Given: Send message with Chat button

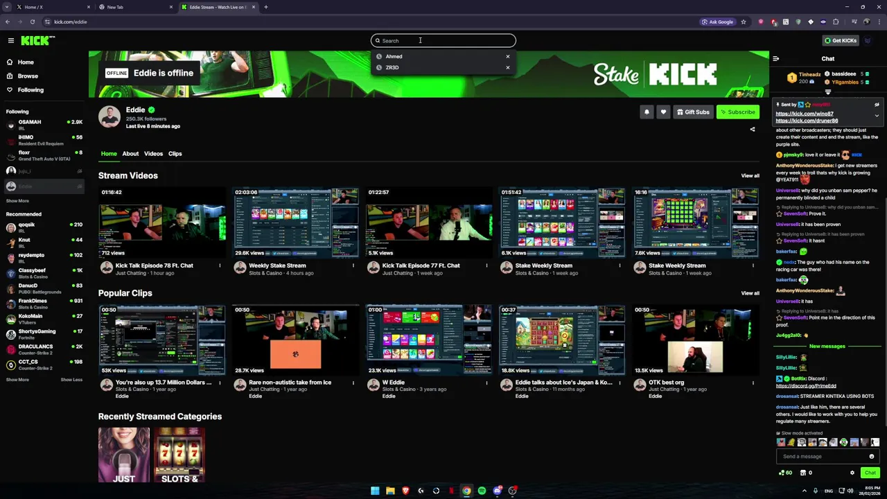Looking at the screenshot, I should click(870, 473).
